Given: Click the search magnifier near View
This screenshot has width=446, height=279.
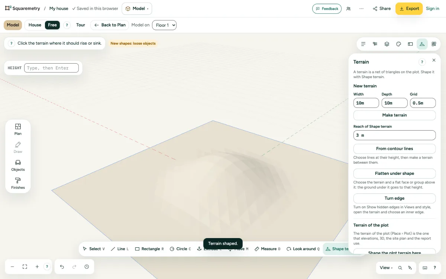Looking at the screenshot, I should pos(400,268).
